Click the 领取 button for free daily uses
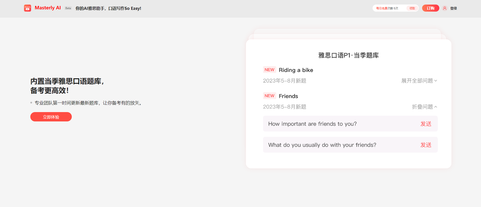 coord(412,8)
